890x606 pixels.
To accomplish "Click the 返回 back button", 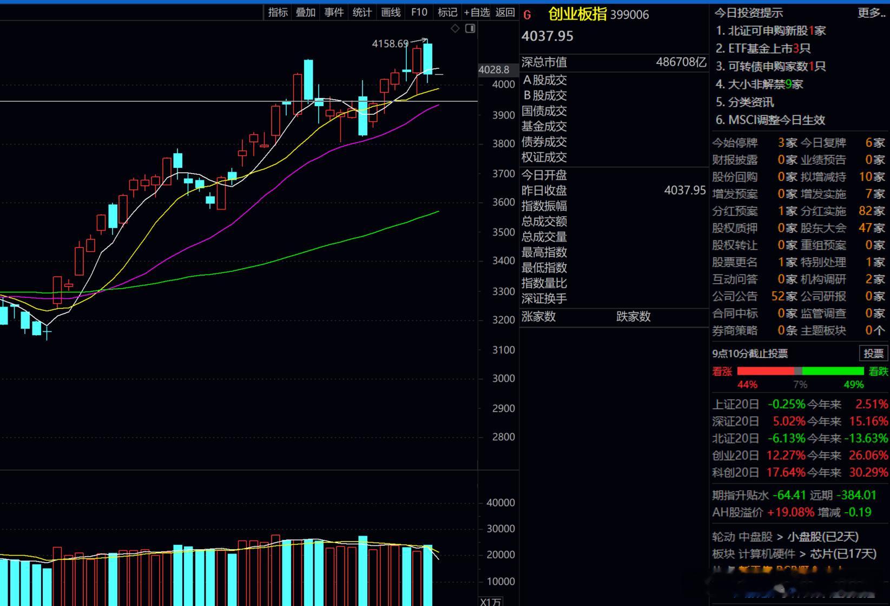I will click(505, 12).
